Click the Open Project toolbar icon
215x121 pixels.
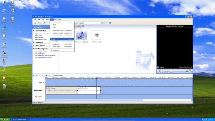(x=38, y=23)
